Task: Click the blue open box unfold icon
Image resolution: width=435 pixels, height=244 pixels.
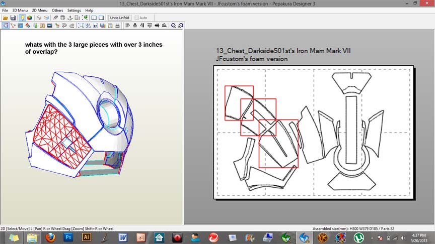Action: click(46, 18)
